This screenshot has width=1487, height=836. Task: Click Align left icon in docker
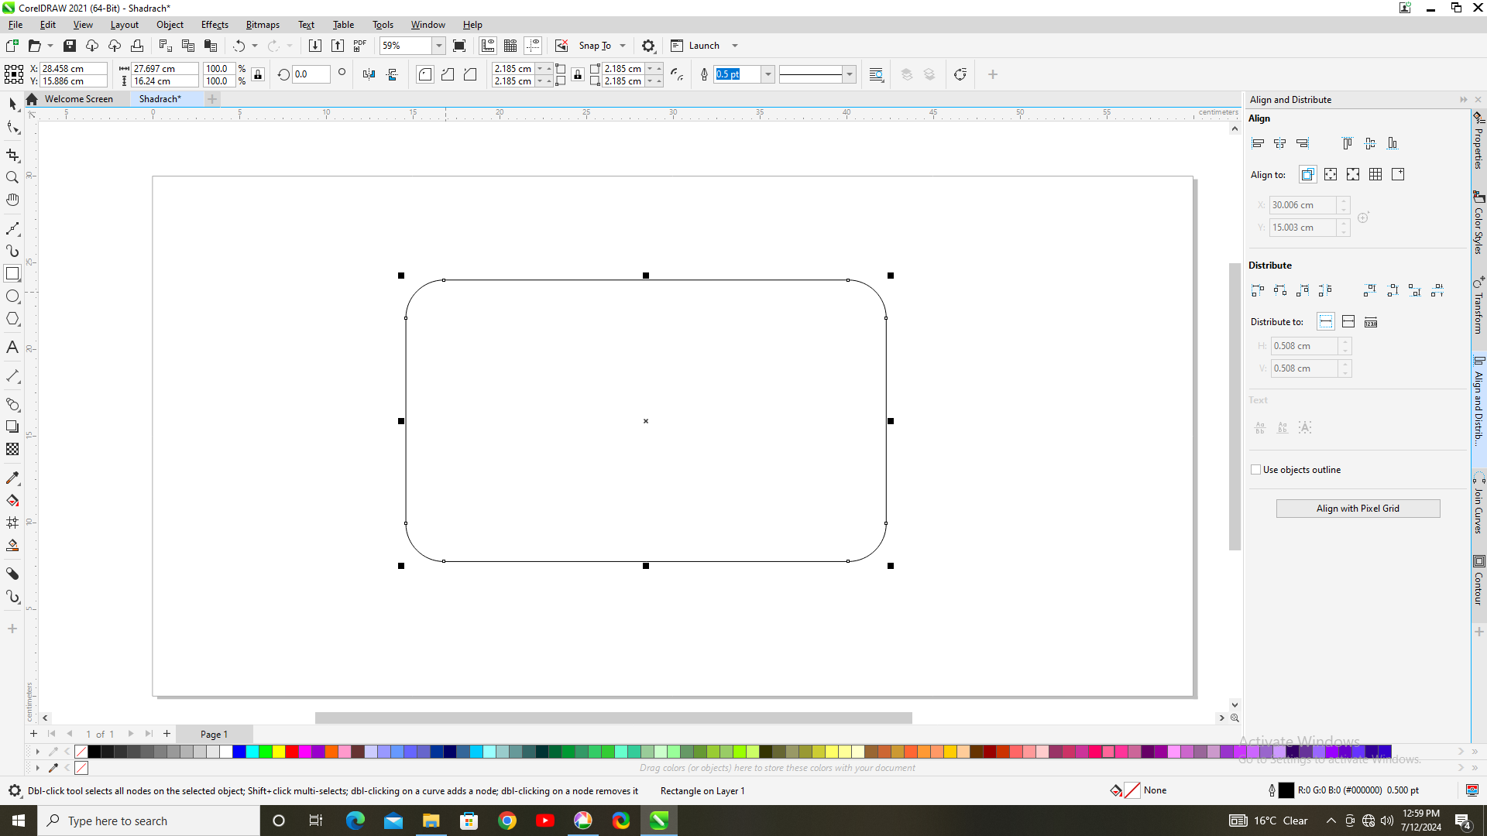pos(1258,143)
